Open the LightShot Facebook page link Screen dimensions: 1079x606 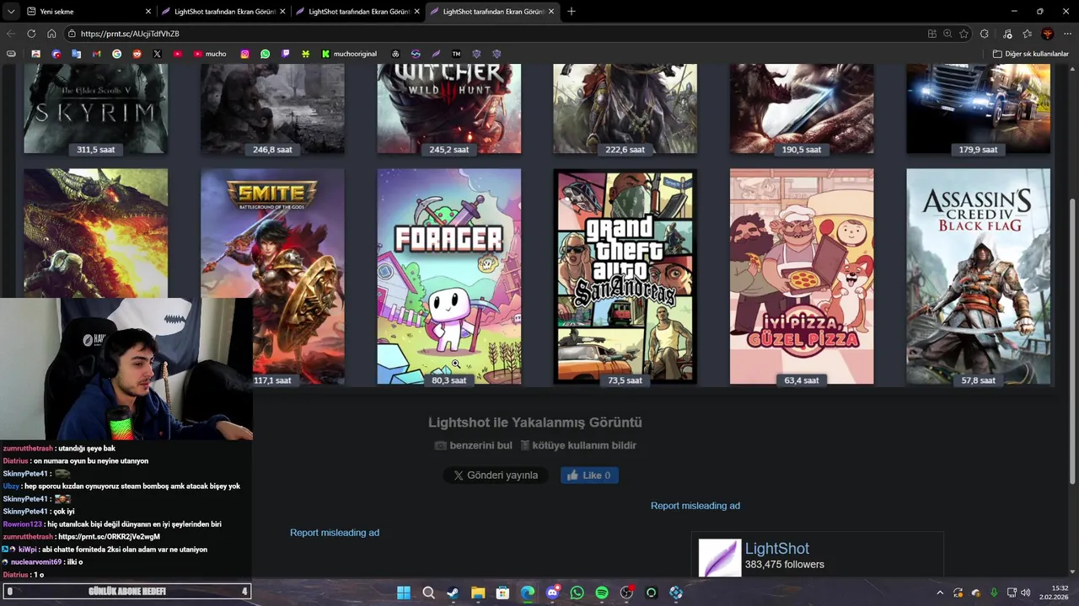(x=777, y=549)
